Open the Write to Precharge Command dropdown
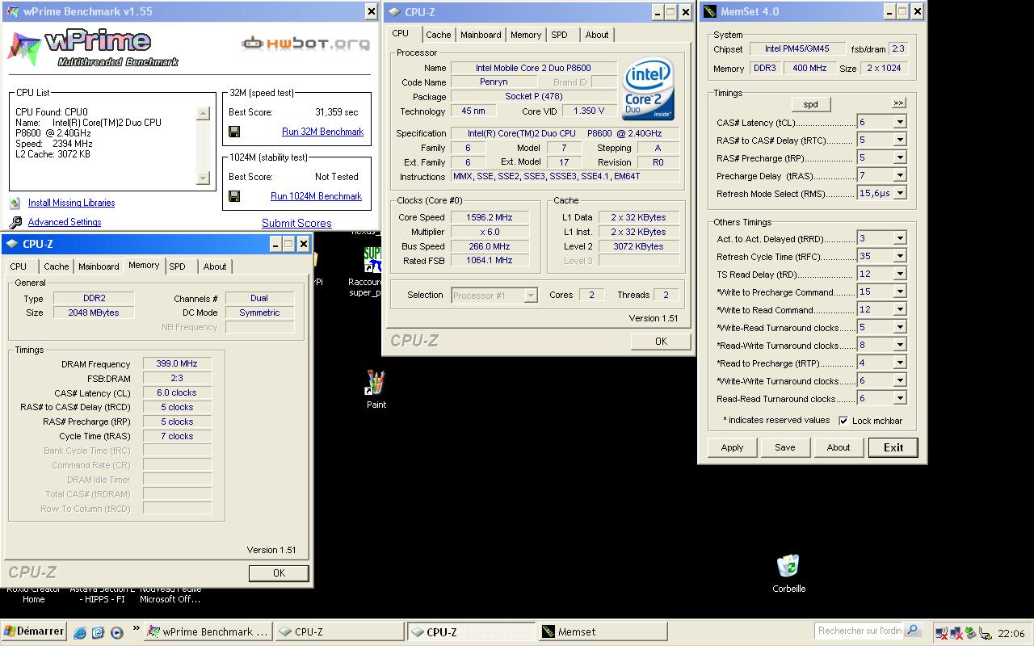1034x646 pixels. (899, 292)
